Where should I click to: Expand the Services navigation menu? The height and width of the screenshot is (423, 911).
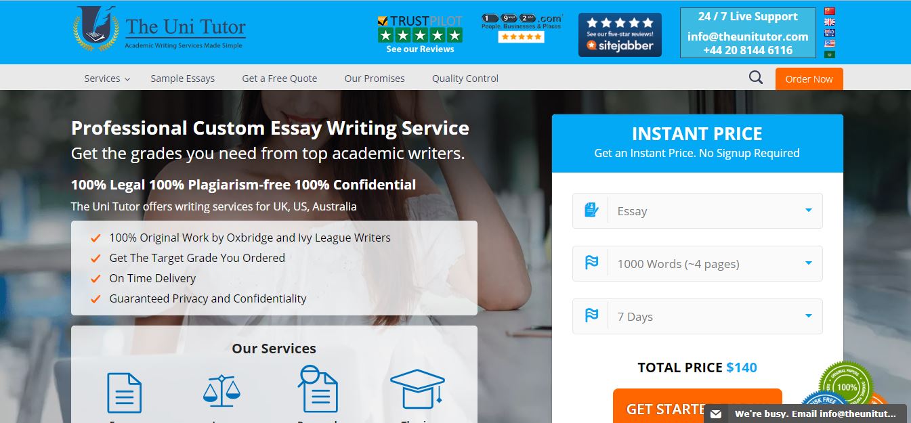point(106,79)
